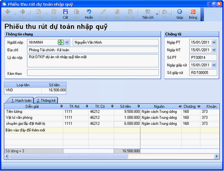The height and width of the screenshot is (171, 224).
Task: Switch to the 1. Hạch toán tab
Action: (21, 100)
